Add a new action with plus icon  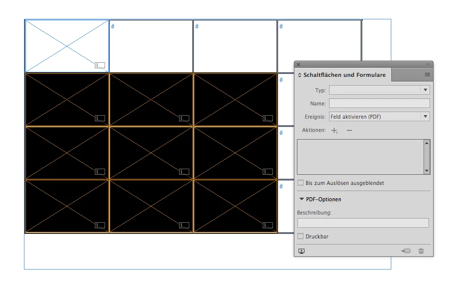(x=334, y=130)
